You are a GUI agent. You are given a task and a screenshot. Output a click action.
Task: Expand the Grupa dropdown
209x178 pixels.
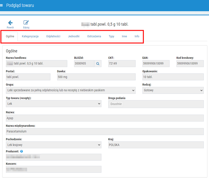[x=70, y=90]
